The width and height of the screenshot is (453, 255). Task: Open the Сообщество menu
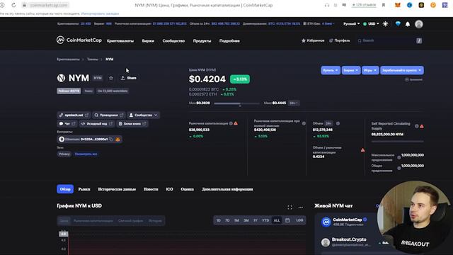pos(173,41)
